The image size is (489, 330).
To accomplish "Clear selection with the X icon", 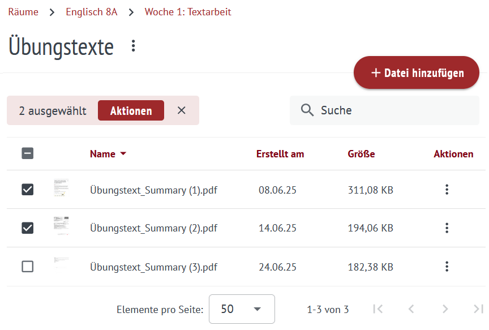I will [x=181, y=110].
